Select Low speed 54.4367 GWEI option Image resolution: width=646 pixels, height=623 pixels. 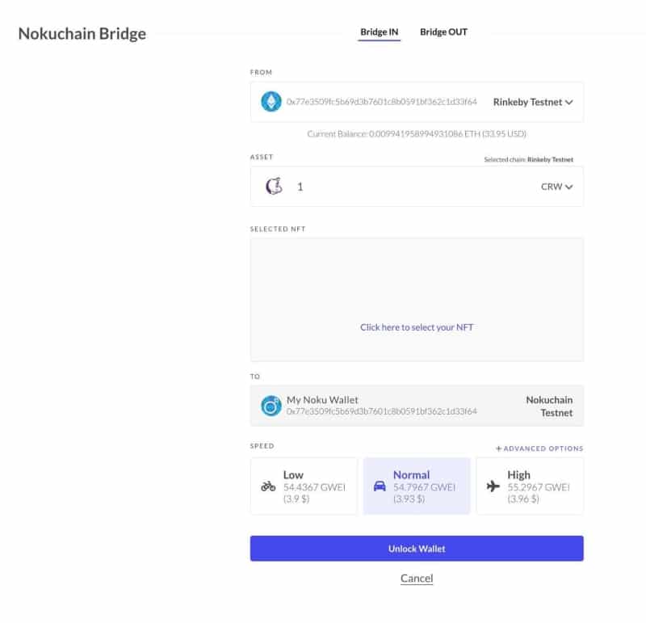(x=304, y=486)
